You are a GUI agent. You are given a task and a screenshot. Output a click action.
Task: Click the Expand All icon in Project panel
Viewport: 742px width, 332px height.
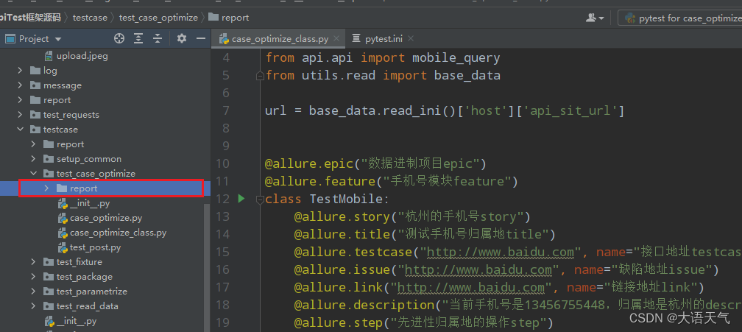(138, 39)
